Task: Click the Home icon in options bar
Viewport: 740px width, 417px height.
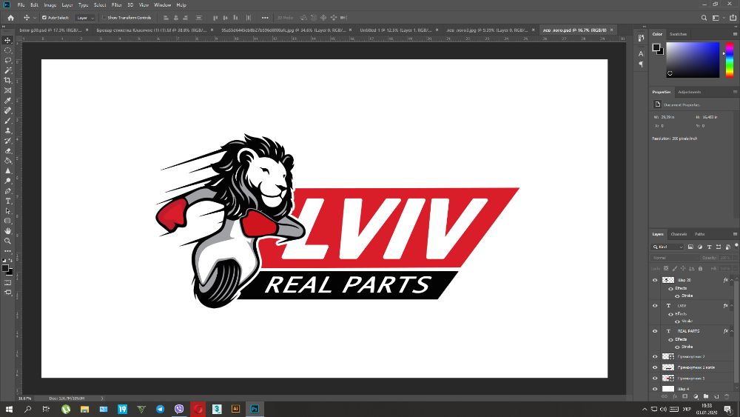Action: pos(10,18)
